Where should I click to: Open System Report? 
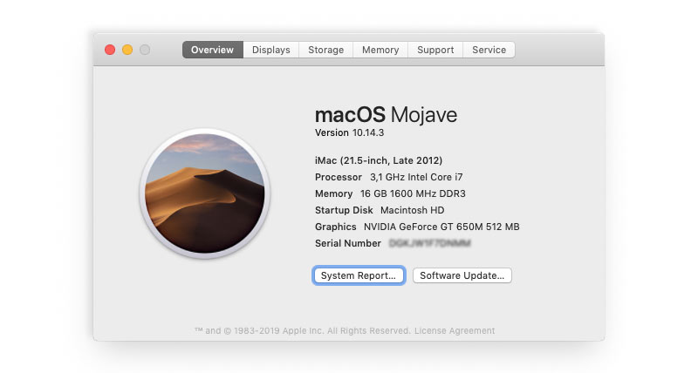coord(358,275)
